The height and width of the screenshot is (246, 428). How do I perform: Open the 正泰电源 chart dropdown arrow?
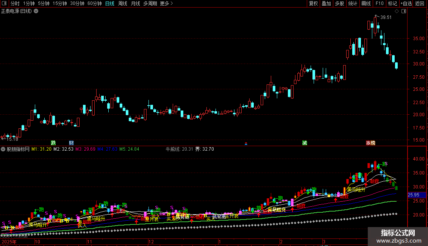(x=36, y=11)
